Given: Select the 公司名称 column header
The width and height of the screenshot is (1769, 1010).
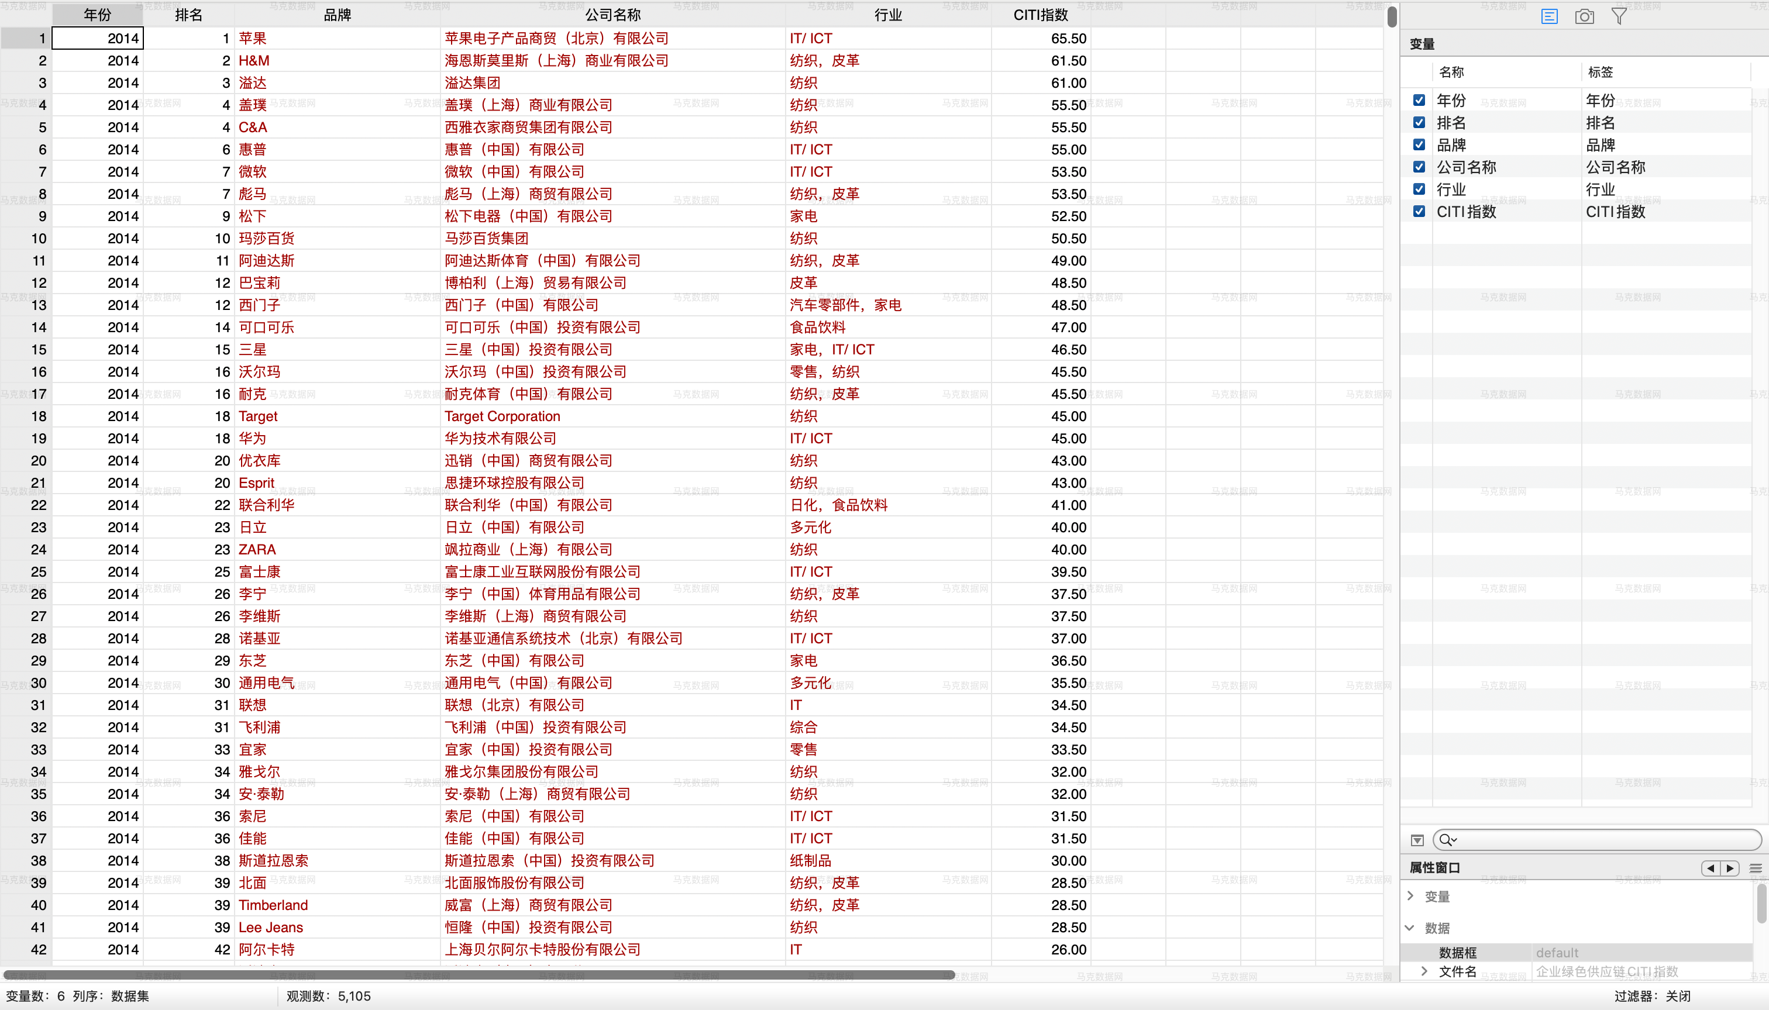Looking at the screenshot, I should click(612, 15).
